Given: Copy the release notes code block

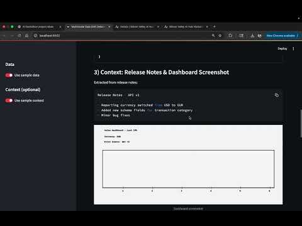Looking at the screenshot, I should coord(277,95).
